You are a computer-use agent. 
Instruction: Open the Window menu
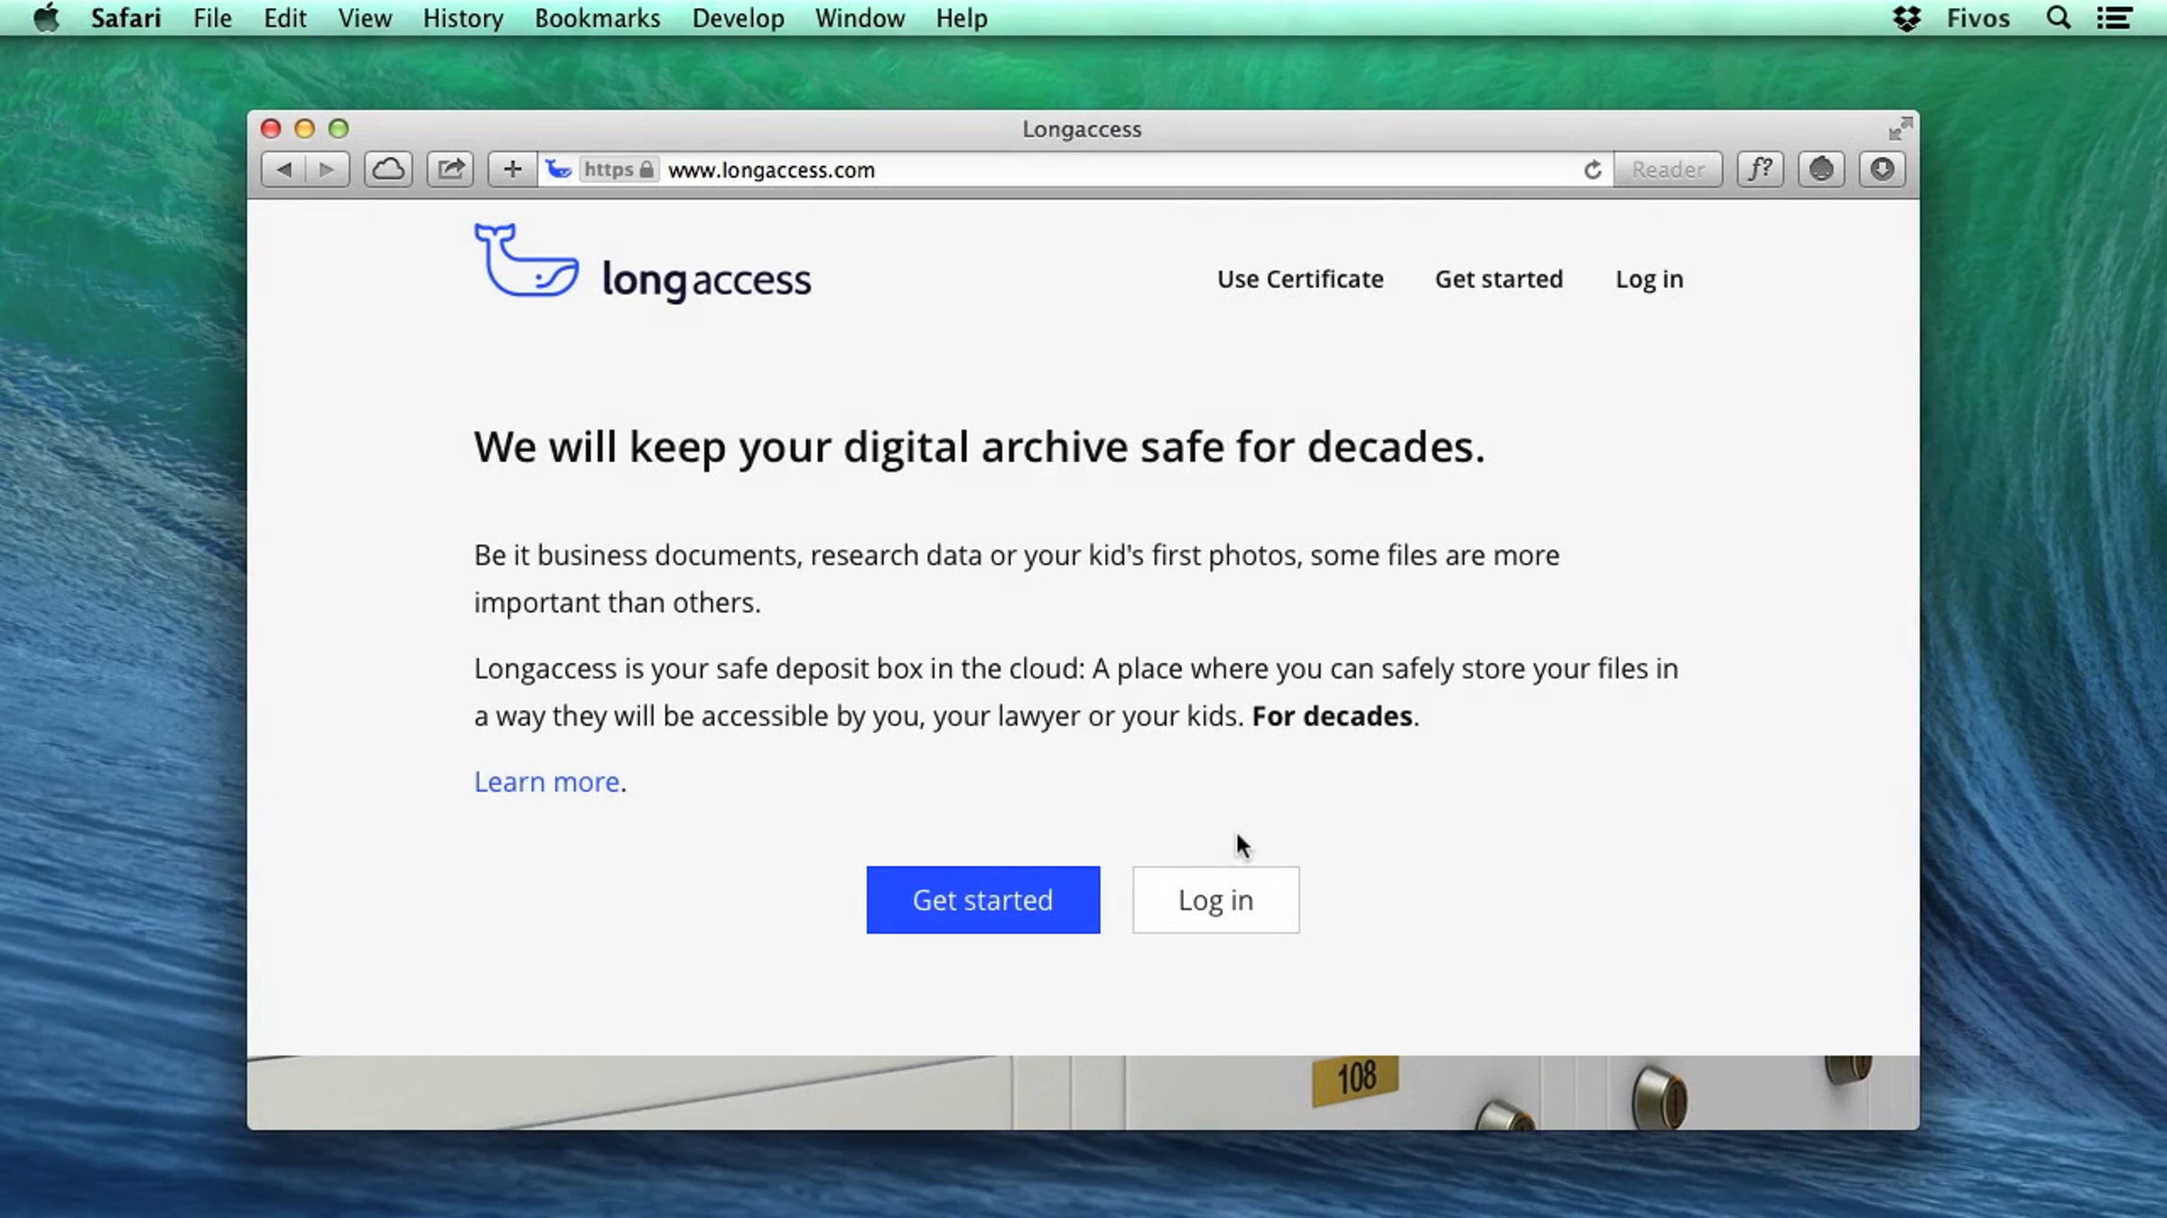[x=860, y=18]
